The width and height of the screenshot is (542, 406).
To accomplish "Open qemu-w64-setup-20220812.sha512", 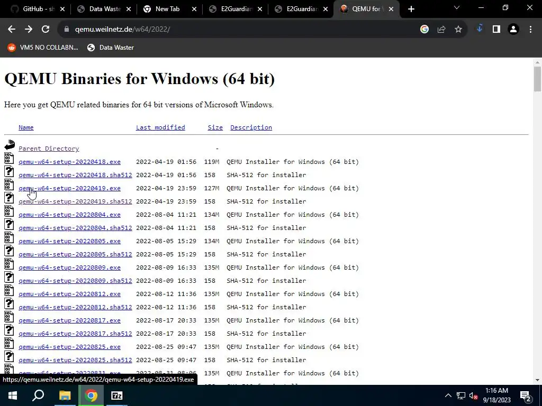I will (75, 307).
